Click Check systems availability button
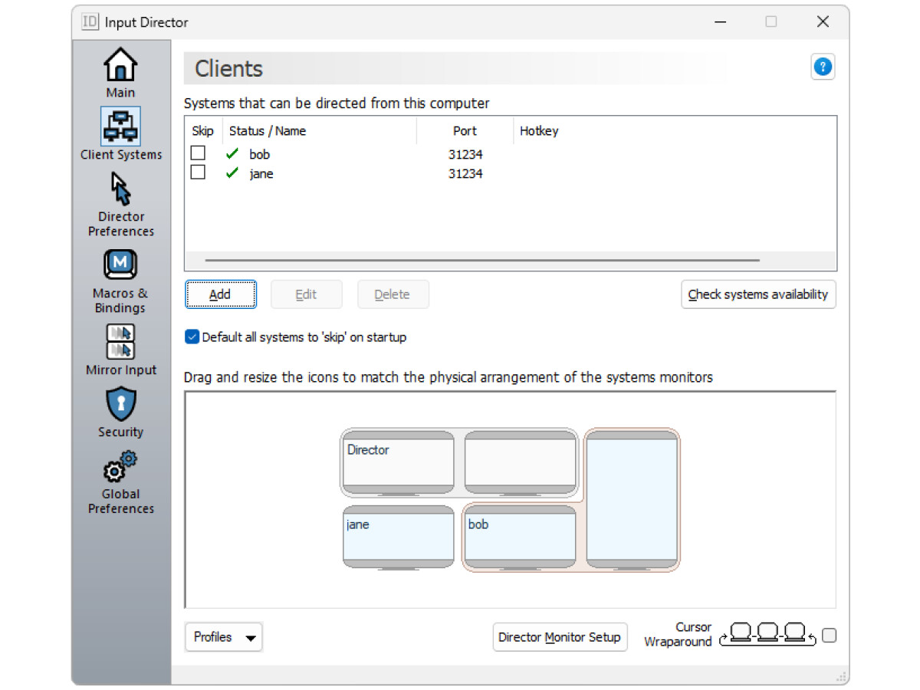This screenshot has width=920, height=690. tap(758, 294)
